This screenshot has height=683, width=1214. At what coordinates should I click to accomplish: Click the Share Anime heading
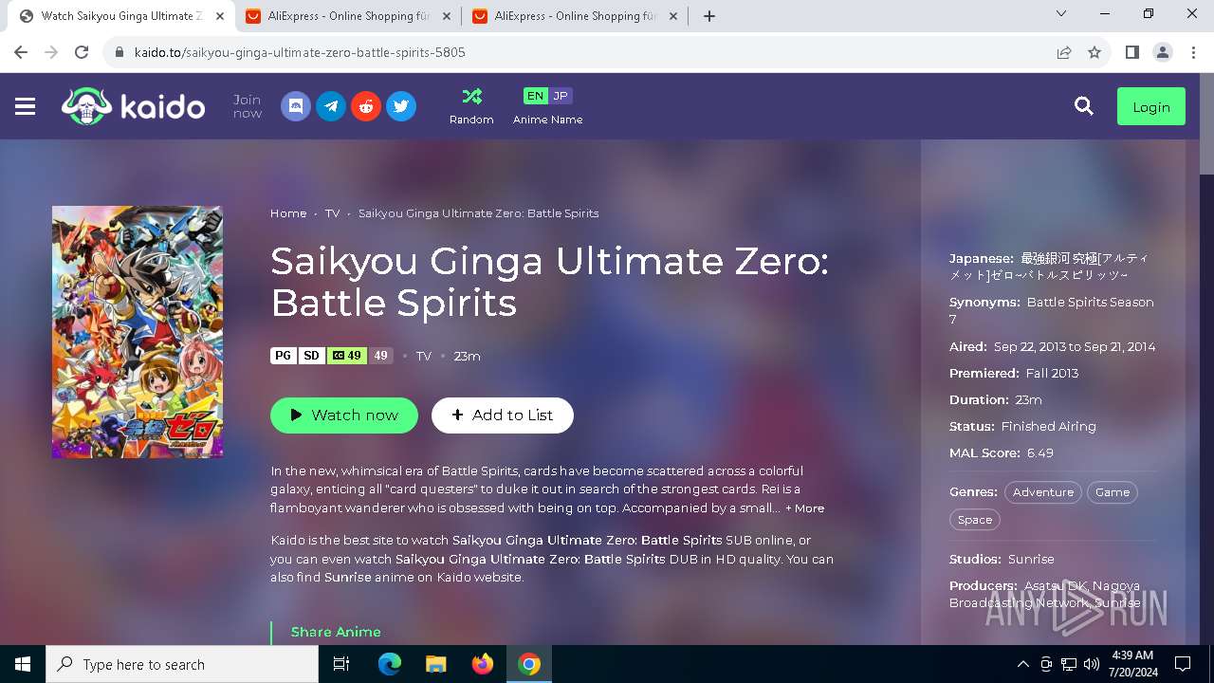pos(336,632)
